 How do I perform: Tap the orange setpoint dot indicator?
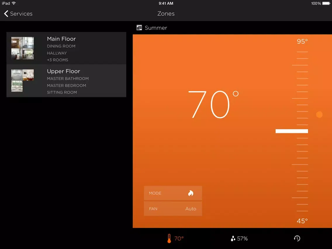point(319,115)
